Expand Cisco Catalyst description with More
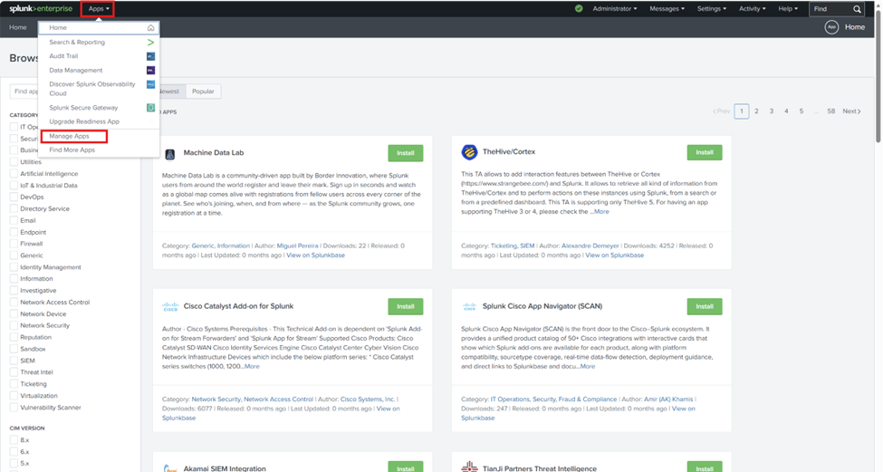 (252, 367)
